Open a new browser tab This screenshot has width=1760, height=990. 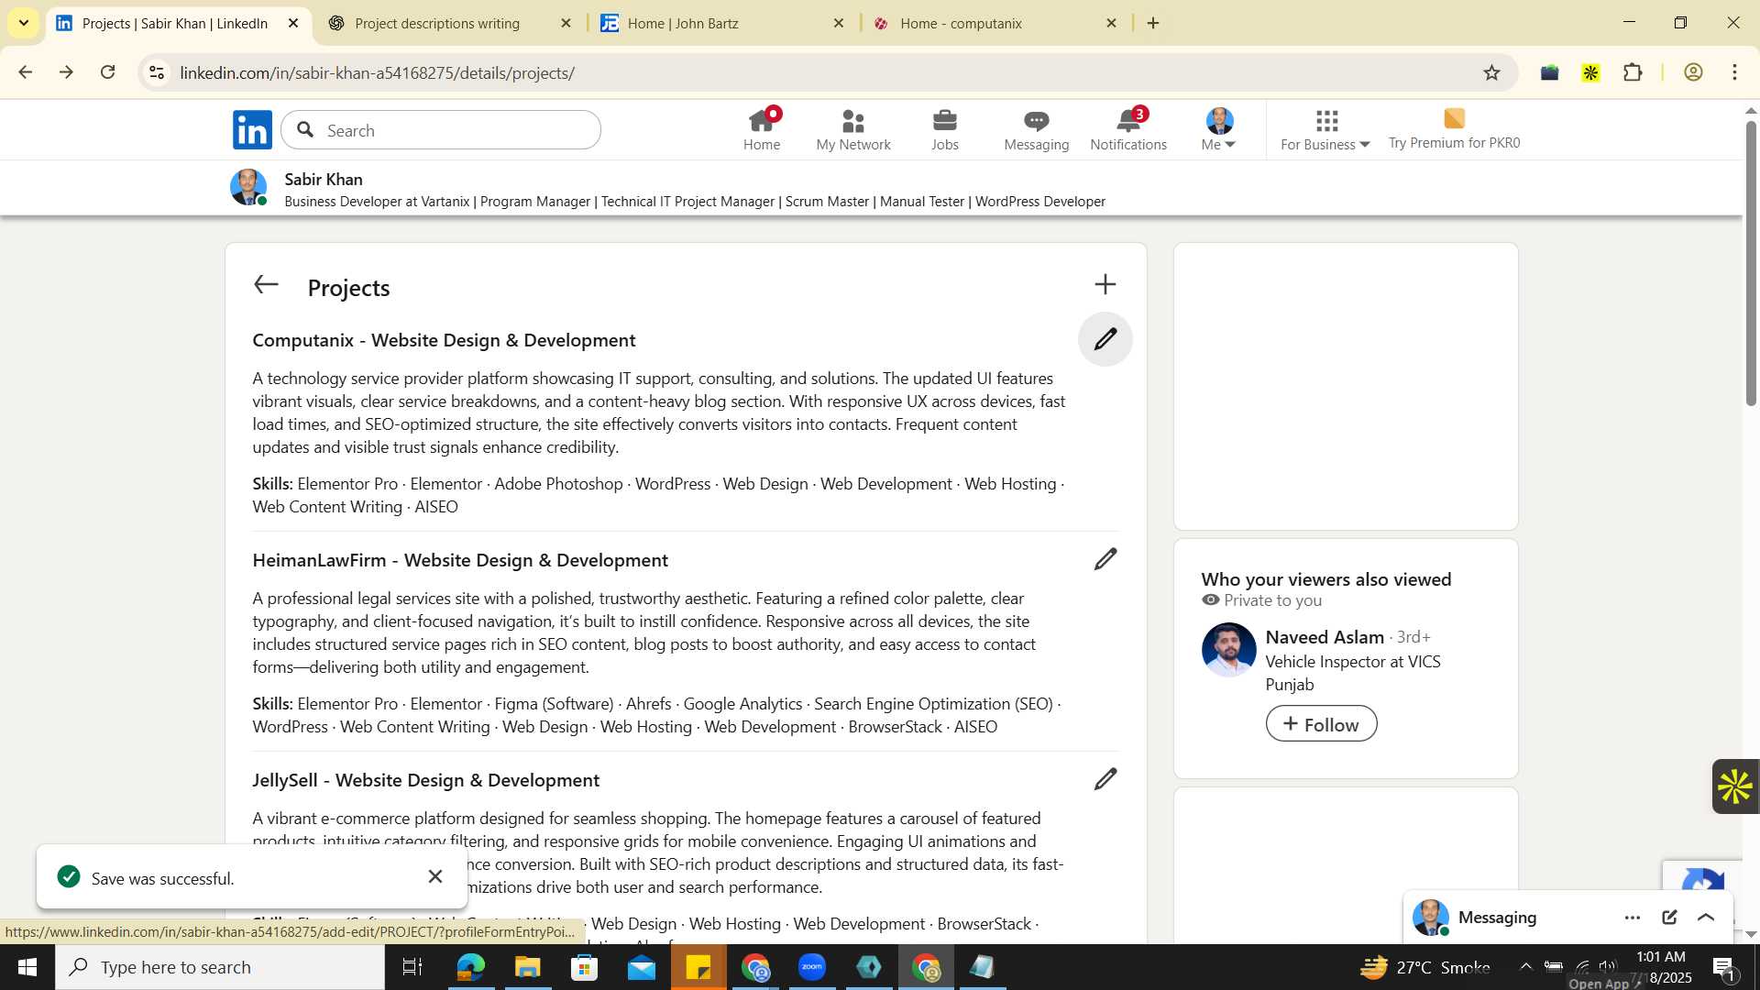tap(1153, 24)
